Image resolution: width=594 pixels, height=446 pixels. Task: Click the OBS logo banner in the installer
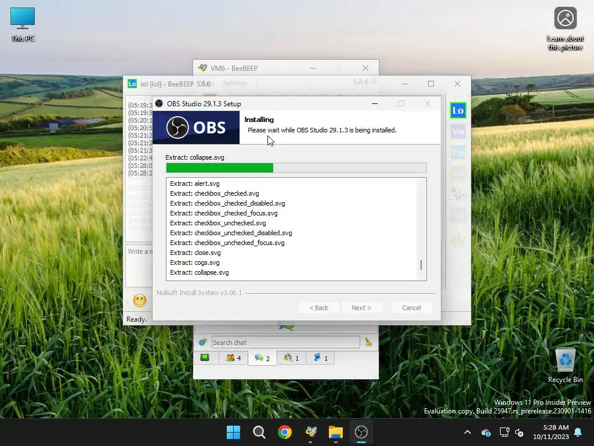click(196, 127)
